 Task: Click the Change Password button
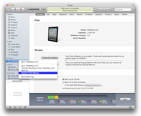(x=93, y=85)
